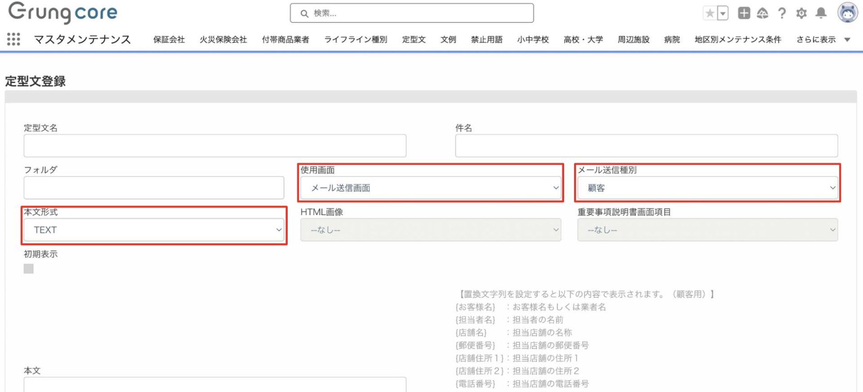Open the favorites list dropdown arrow
Image resolution: width=863 pixels, height=392 pixels.
tap(723, 13)
